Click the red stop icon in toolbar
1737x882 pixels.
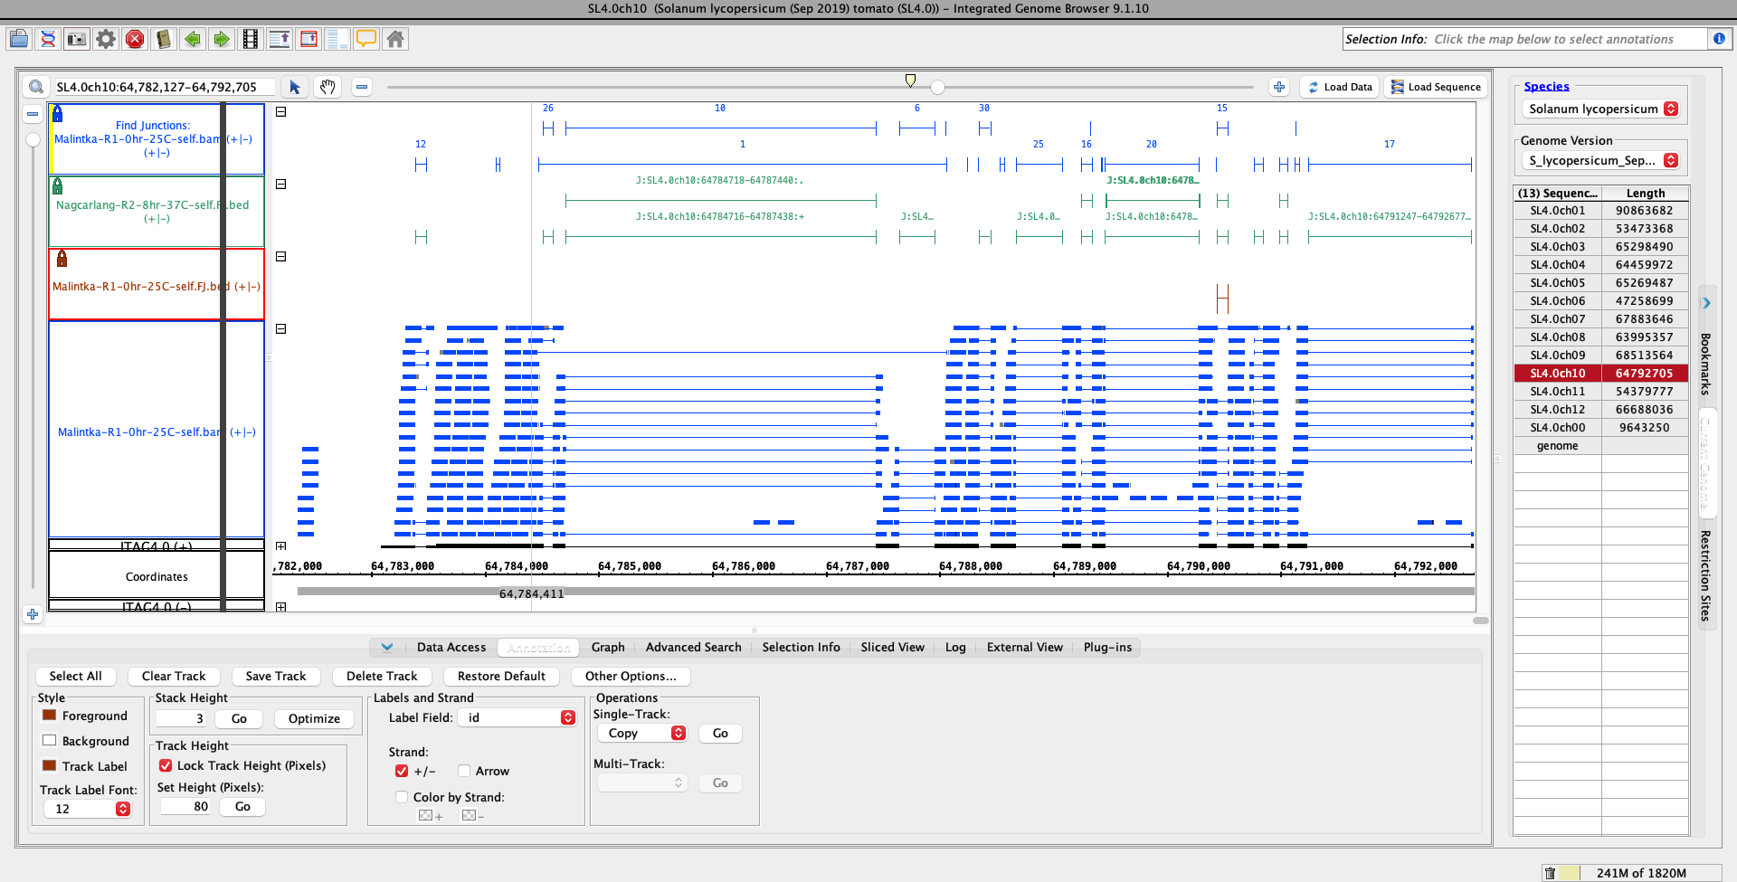(135, 39)
